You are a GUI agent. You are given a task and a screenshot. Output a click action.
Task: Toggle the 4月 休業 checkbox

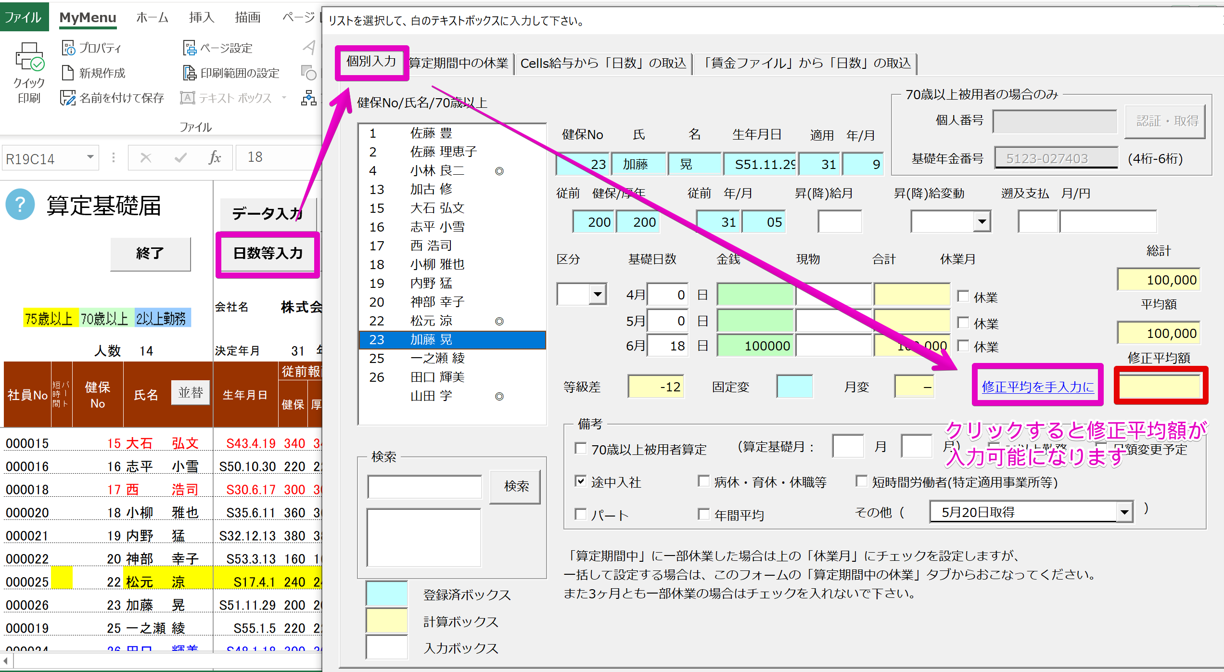pos(963,296)
